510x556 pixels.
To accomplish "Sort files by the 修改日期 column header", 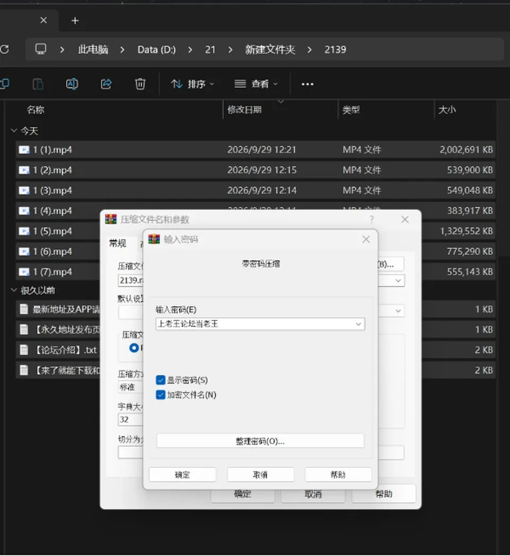I will (x=244, y=110).
